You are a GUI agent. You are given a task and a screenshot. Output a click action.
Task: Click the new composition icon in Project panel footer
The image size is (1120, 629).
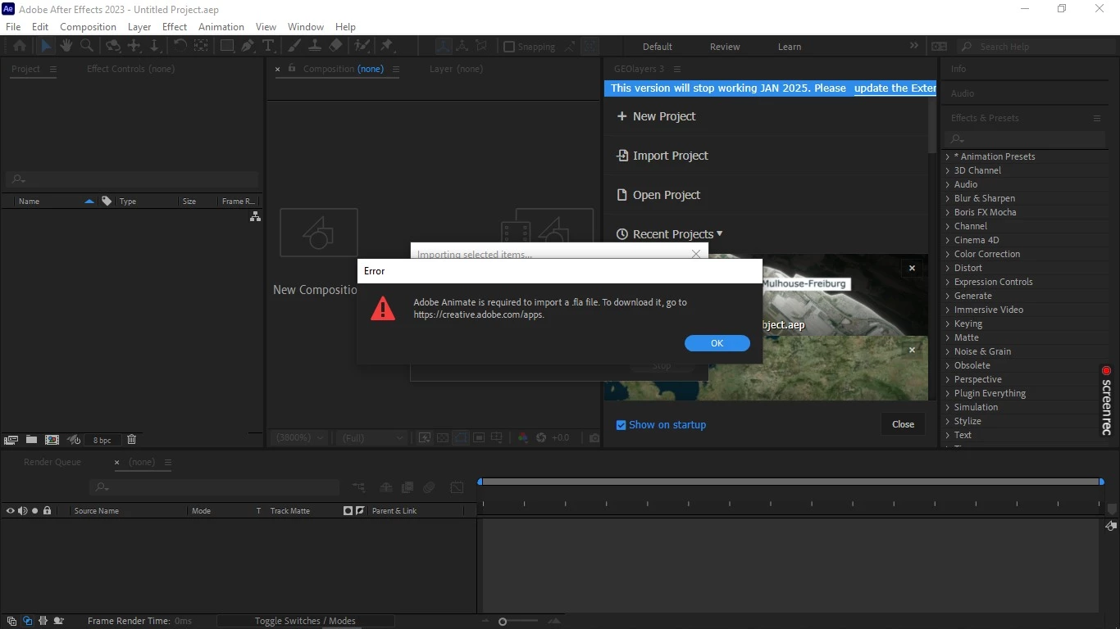pos(52,440)
